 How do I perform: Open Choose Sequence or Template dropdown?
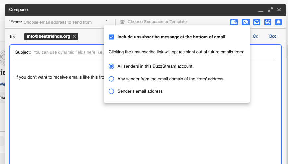(x=157, y=22)
